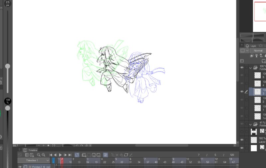Toggle loop playback in the timeline
266x168 pixels.
point(77,155)
